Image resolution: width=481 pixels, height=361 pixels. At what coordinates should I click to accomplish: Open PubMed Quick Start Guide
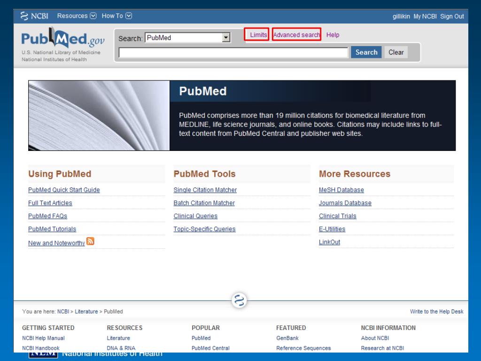[x=64, y=190]
